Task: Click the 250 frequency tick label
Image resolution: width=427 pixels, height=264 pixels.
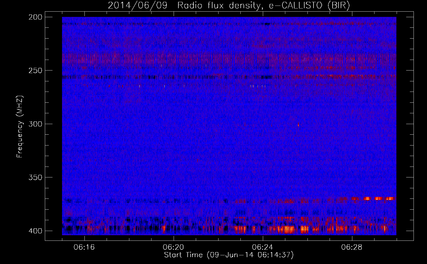Action: pyautogui.click(x=35, y=70)
